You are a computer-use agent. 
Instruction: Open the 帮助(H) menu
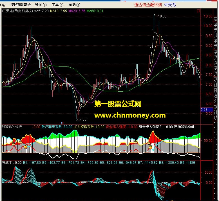75,5
